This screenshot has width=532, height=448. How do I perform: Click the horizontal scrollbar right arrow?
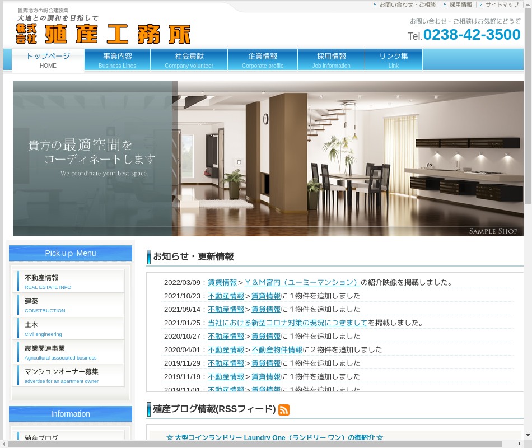tap(520, 444)
